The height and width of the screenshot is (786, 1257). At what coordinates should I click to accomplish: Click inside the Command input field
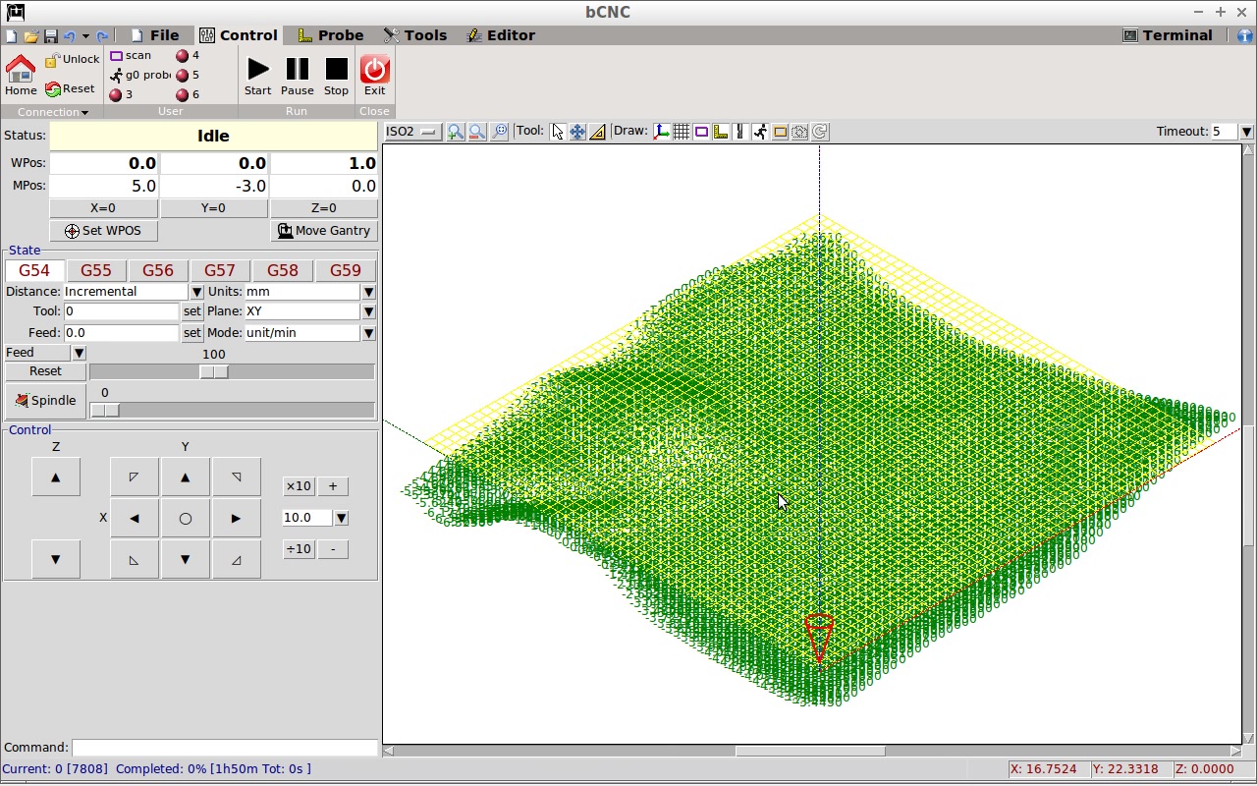click(x=226, y=747)
